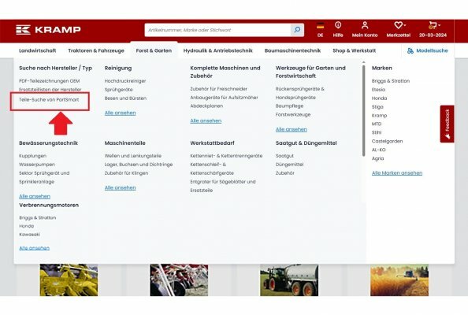Select Kramp brand in Marken
Image resolution: width=468 pixels, height=315 pixels.
click(379, 116)
